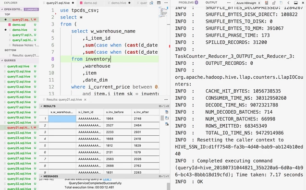Click 'select w_warehouse_name' on line 4

pos(103,31)
